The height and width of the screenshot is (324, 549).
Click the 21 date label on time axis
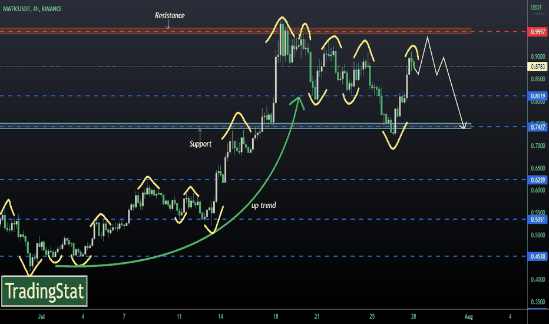[x=317, y=316]
